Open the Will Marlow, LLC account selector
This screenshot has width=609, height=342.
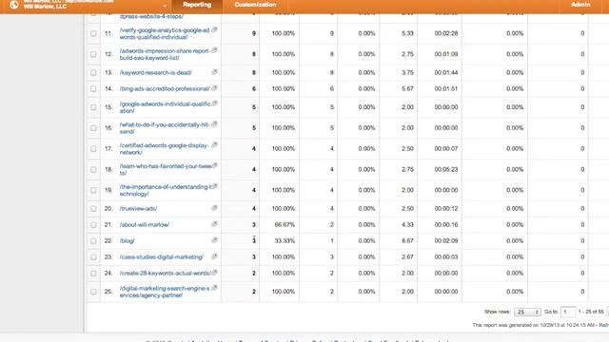click(95, 5)
